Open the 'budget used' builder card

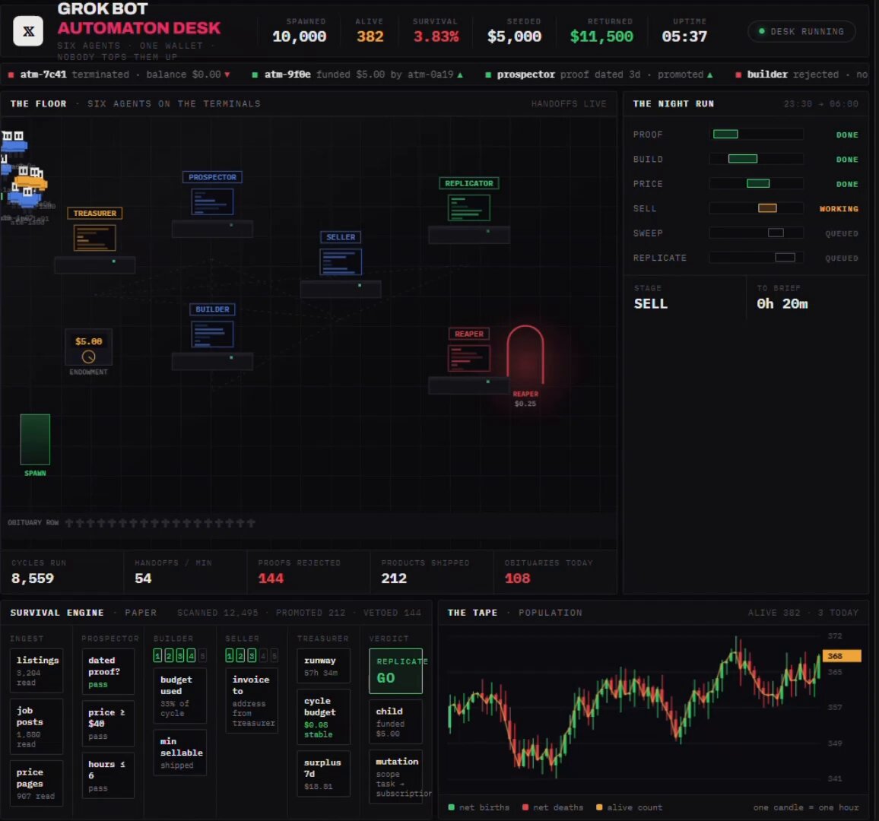pyautogui.click(x=180, y=696)
